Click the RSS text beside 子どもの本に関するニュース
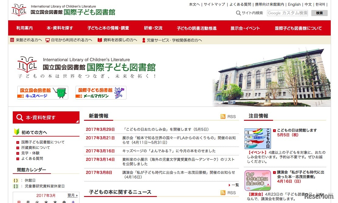 tap(232, 193)
